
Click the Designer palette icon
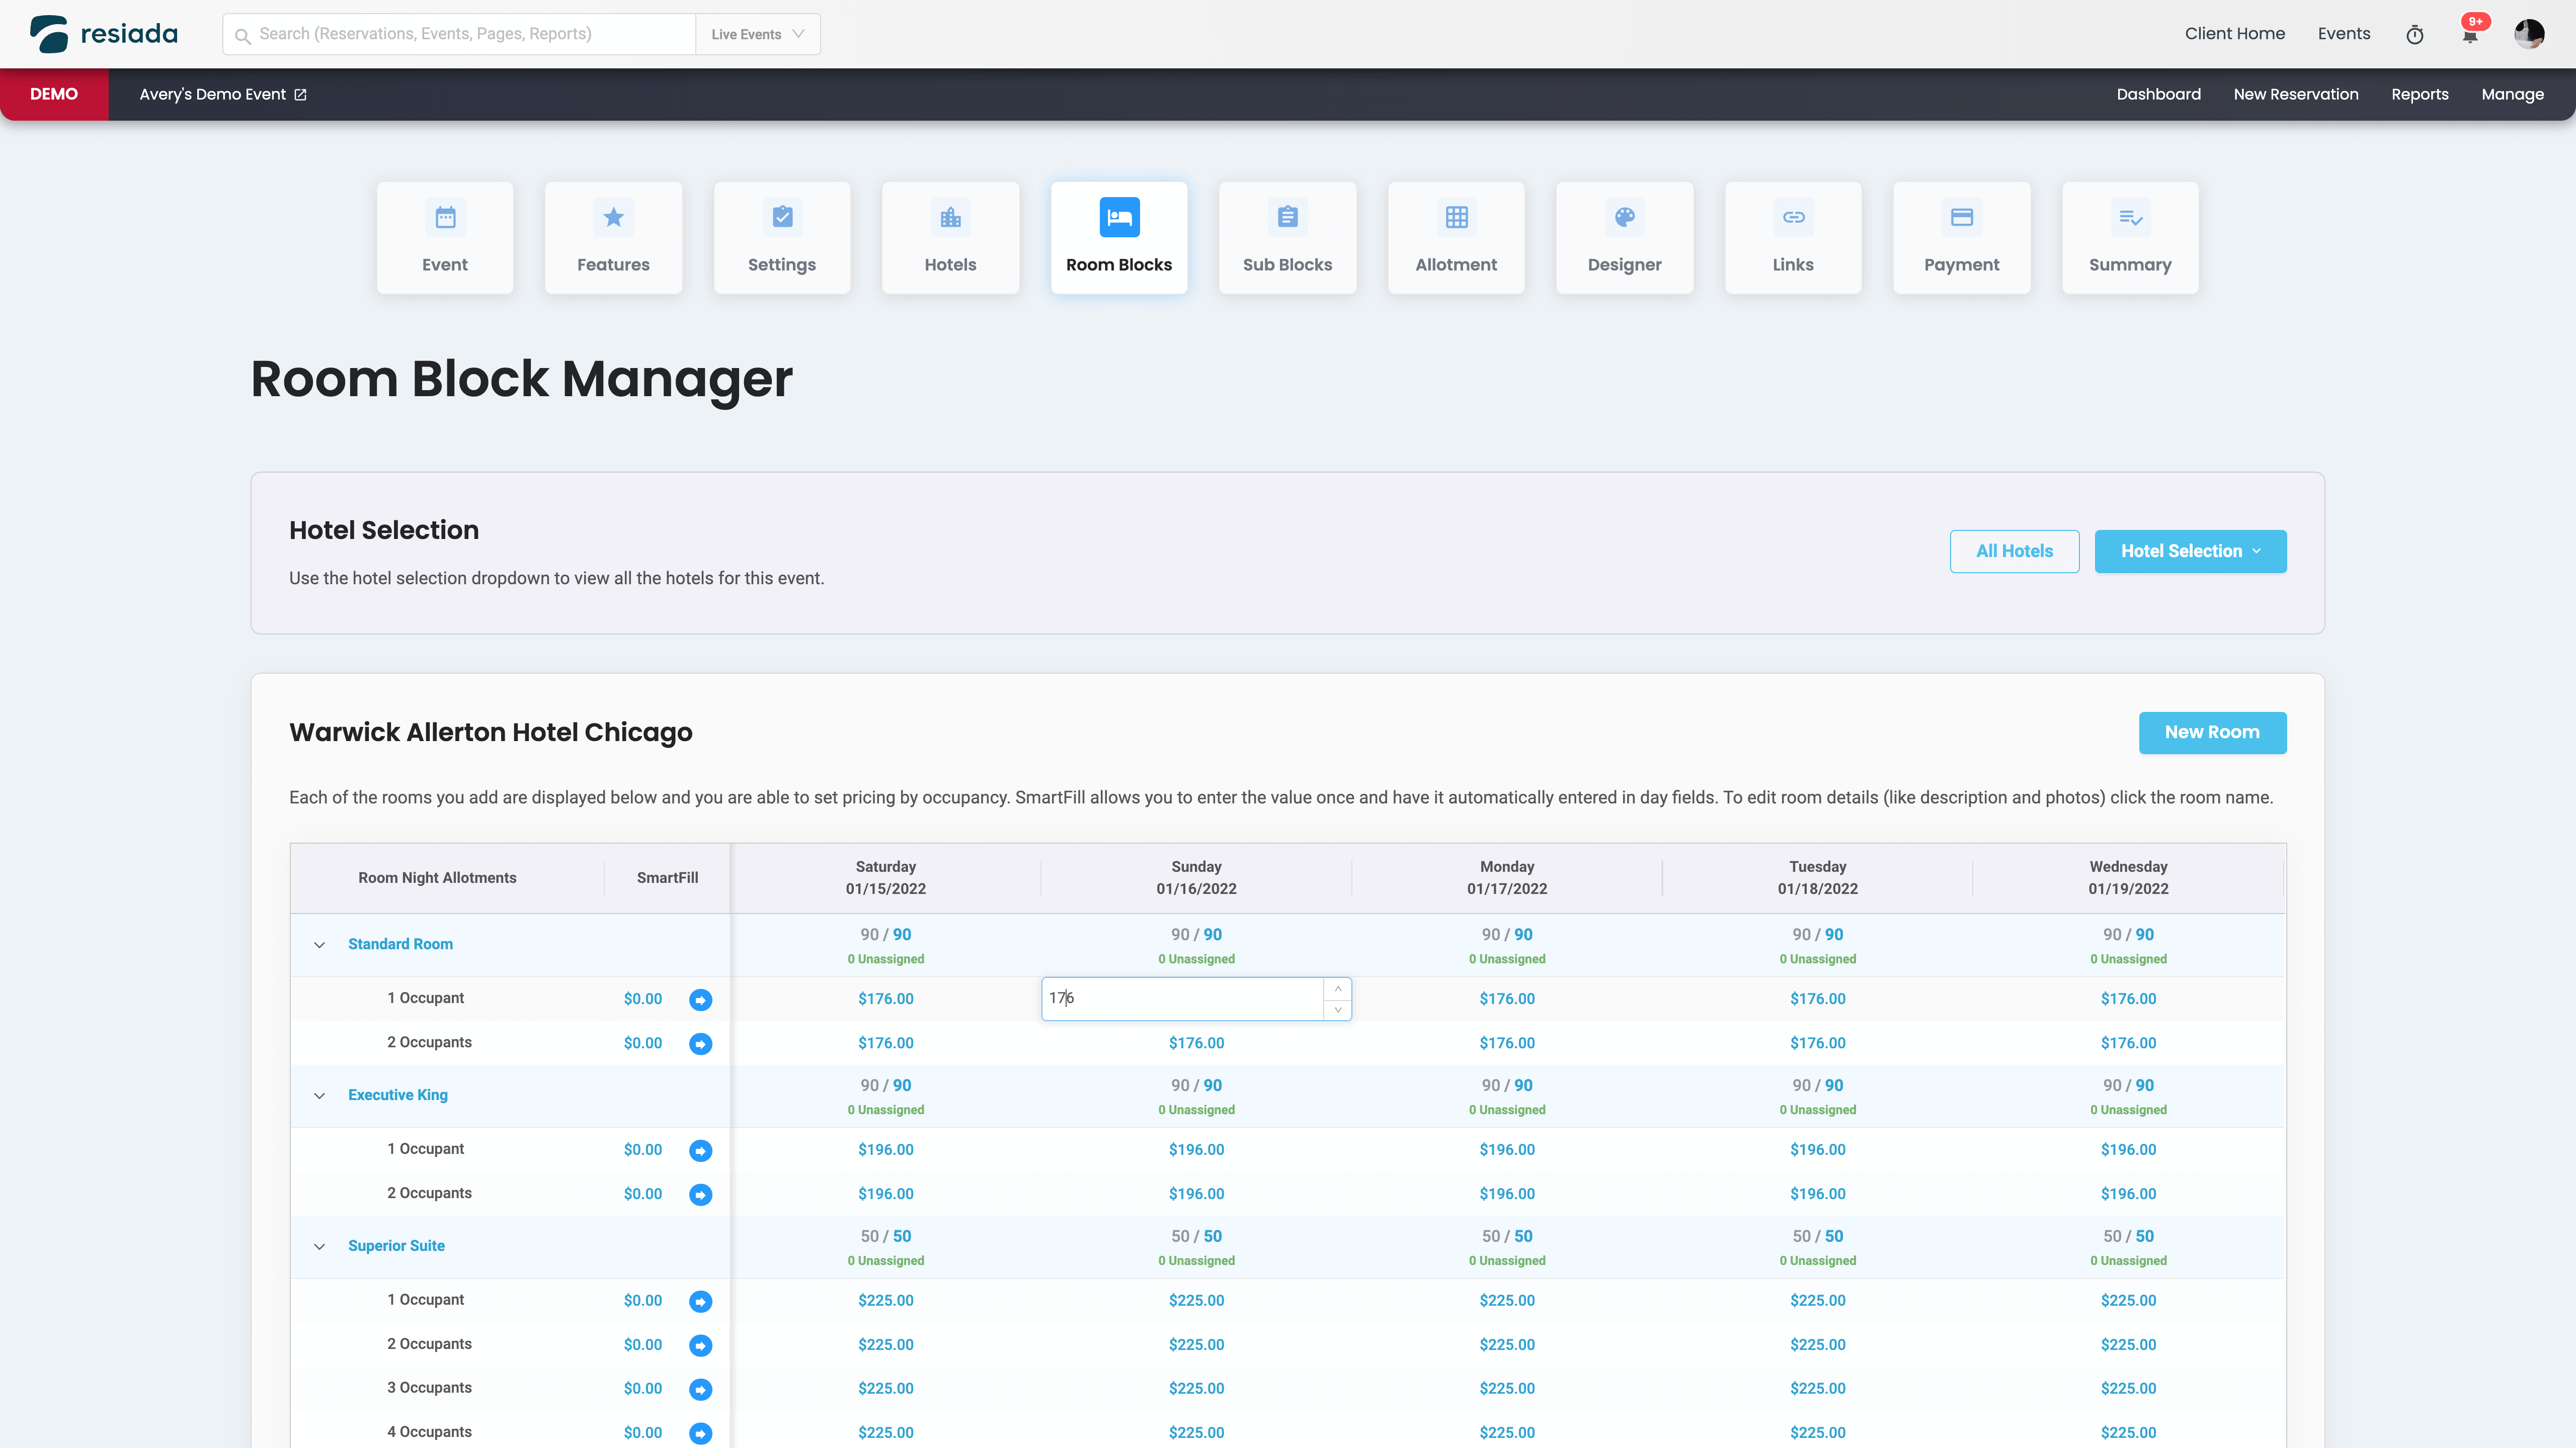point(1624,217)
